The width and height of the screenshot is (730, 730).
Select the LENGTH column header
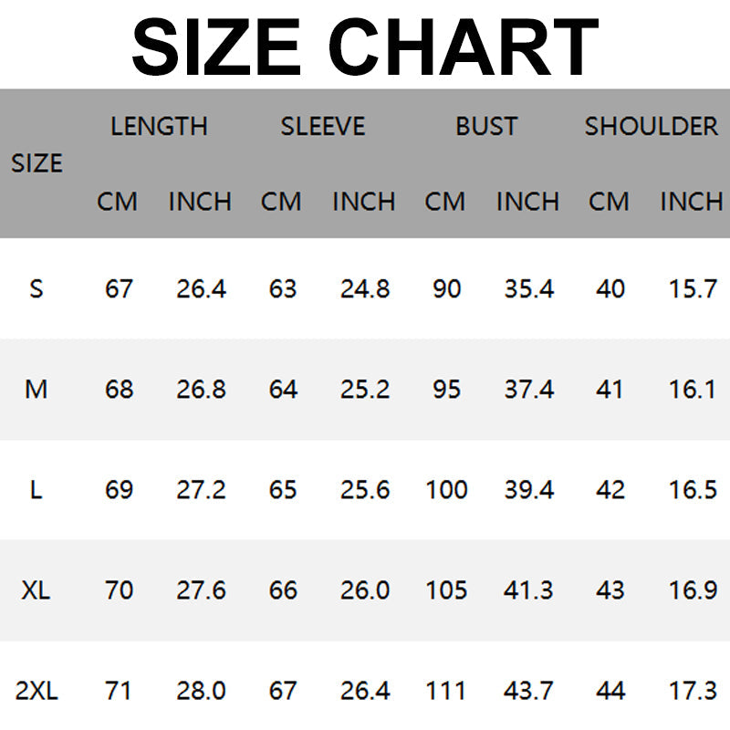coord(159,126)
